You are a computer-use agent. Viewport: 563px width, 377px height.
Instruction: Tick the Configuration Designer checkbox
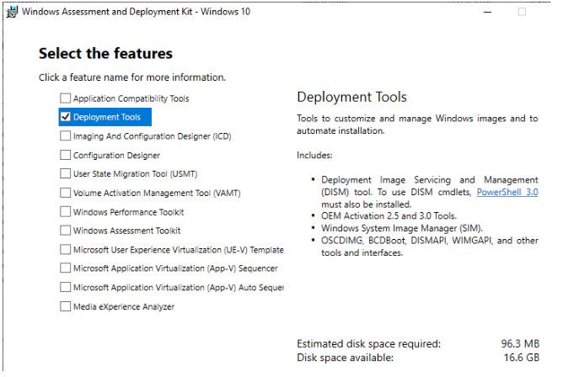click(x=66, y=155)
